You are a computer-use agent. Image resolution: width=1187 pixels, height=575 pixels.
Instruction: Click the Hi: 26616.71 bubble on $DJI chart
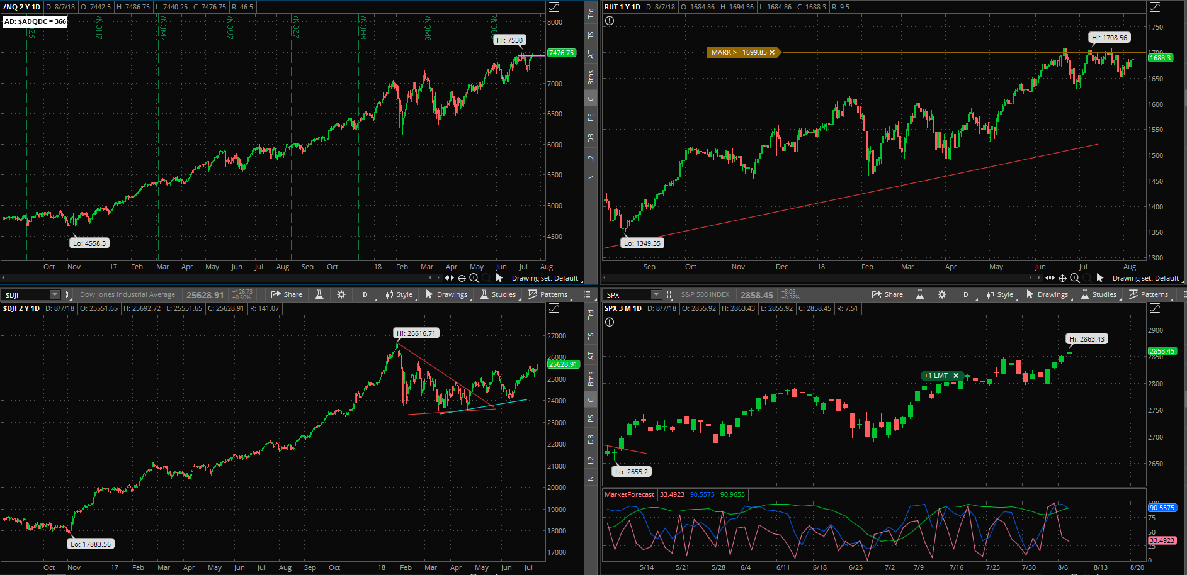tap(416, 333)
